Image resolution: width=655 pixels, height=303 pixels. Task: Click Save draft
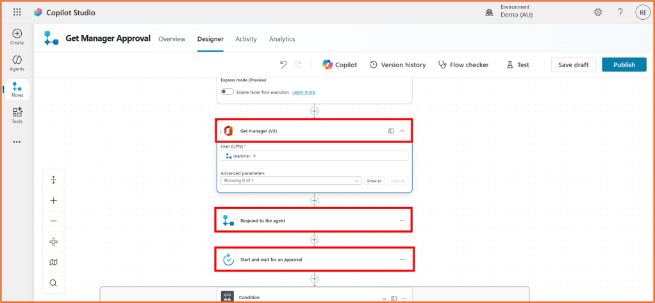(x=574, y=65)
